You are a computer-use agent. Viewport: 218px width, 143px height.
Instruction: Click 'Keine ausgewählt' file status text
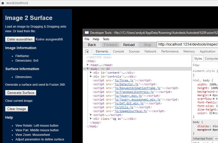[49, 39]
